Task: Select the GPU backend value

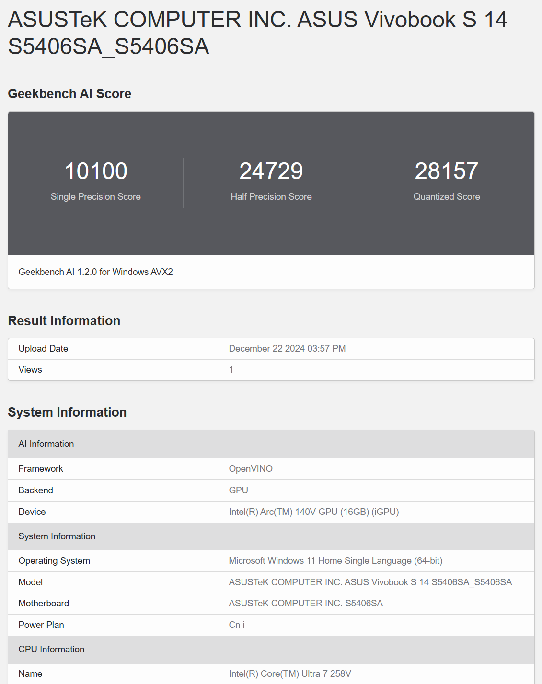Action: point(238,490)
